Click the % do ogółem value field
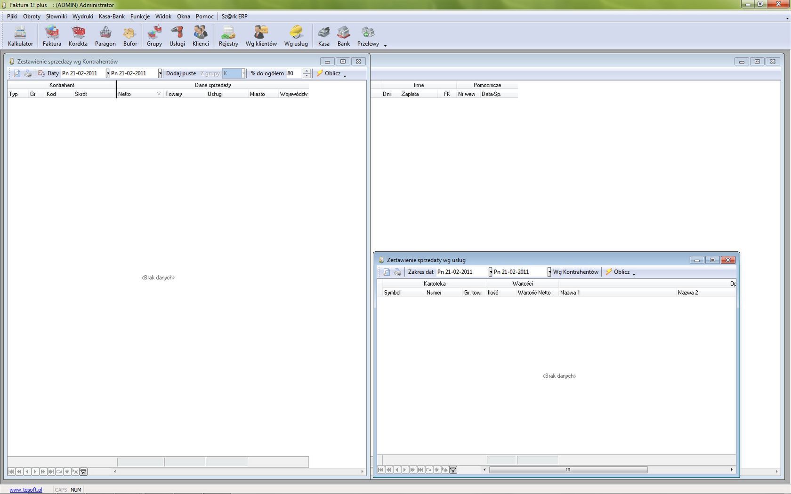The image size is (791, 494). point(294,73)
